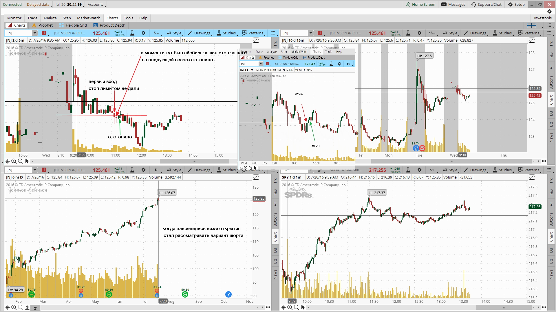The image size is (556, 312).
Task: Expand the symbol dropdown arrow in the JNJ 5m chart
Action: [x=34, y=33]
